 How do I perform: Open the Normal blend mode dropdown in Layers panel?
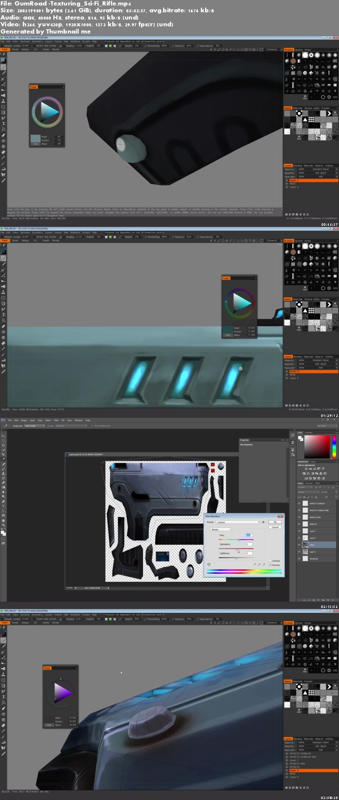coord(308,492)
